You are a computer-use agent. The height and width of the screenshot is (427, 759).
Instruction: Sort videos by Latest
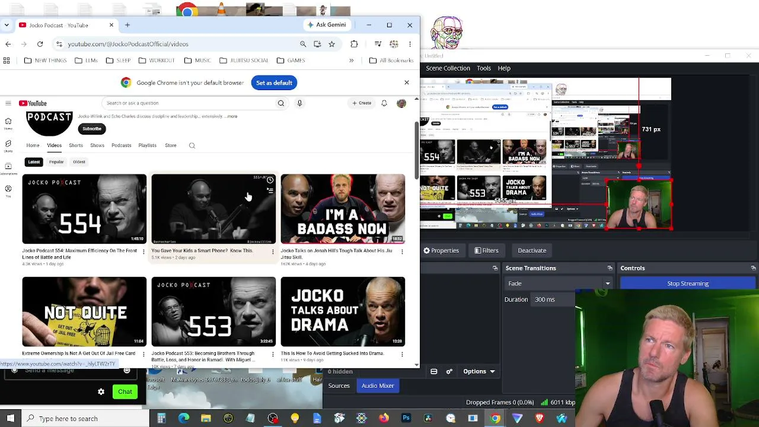[34, 162]
